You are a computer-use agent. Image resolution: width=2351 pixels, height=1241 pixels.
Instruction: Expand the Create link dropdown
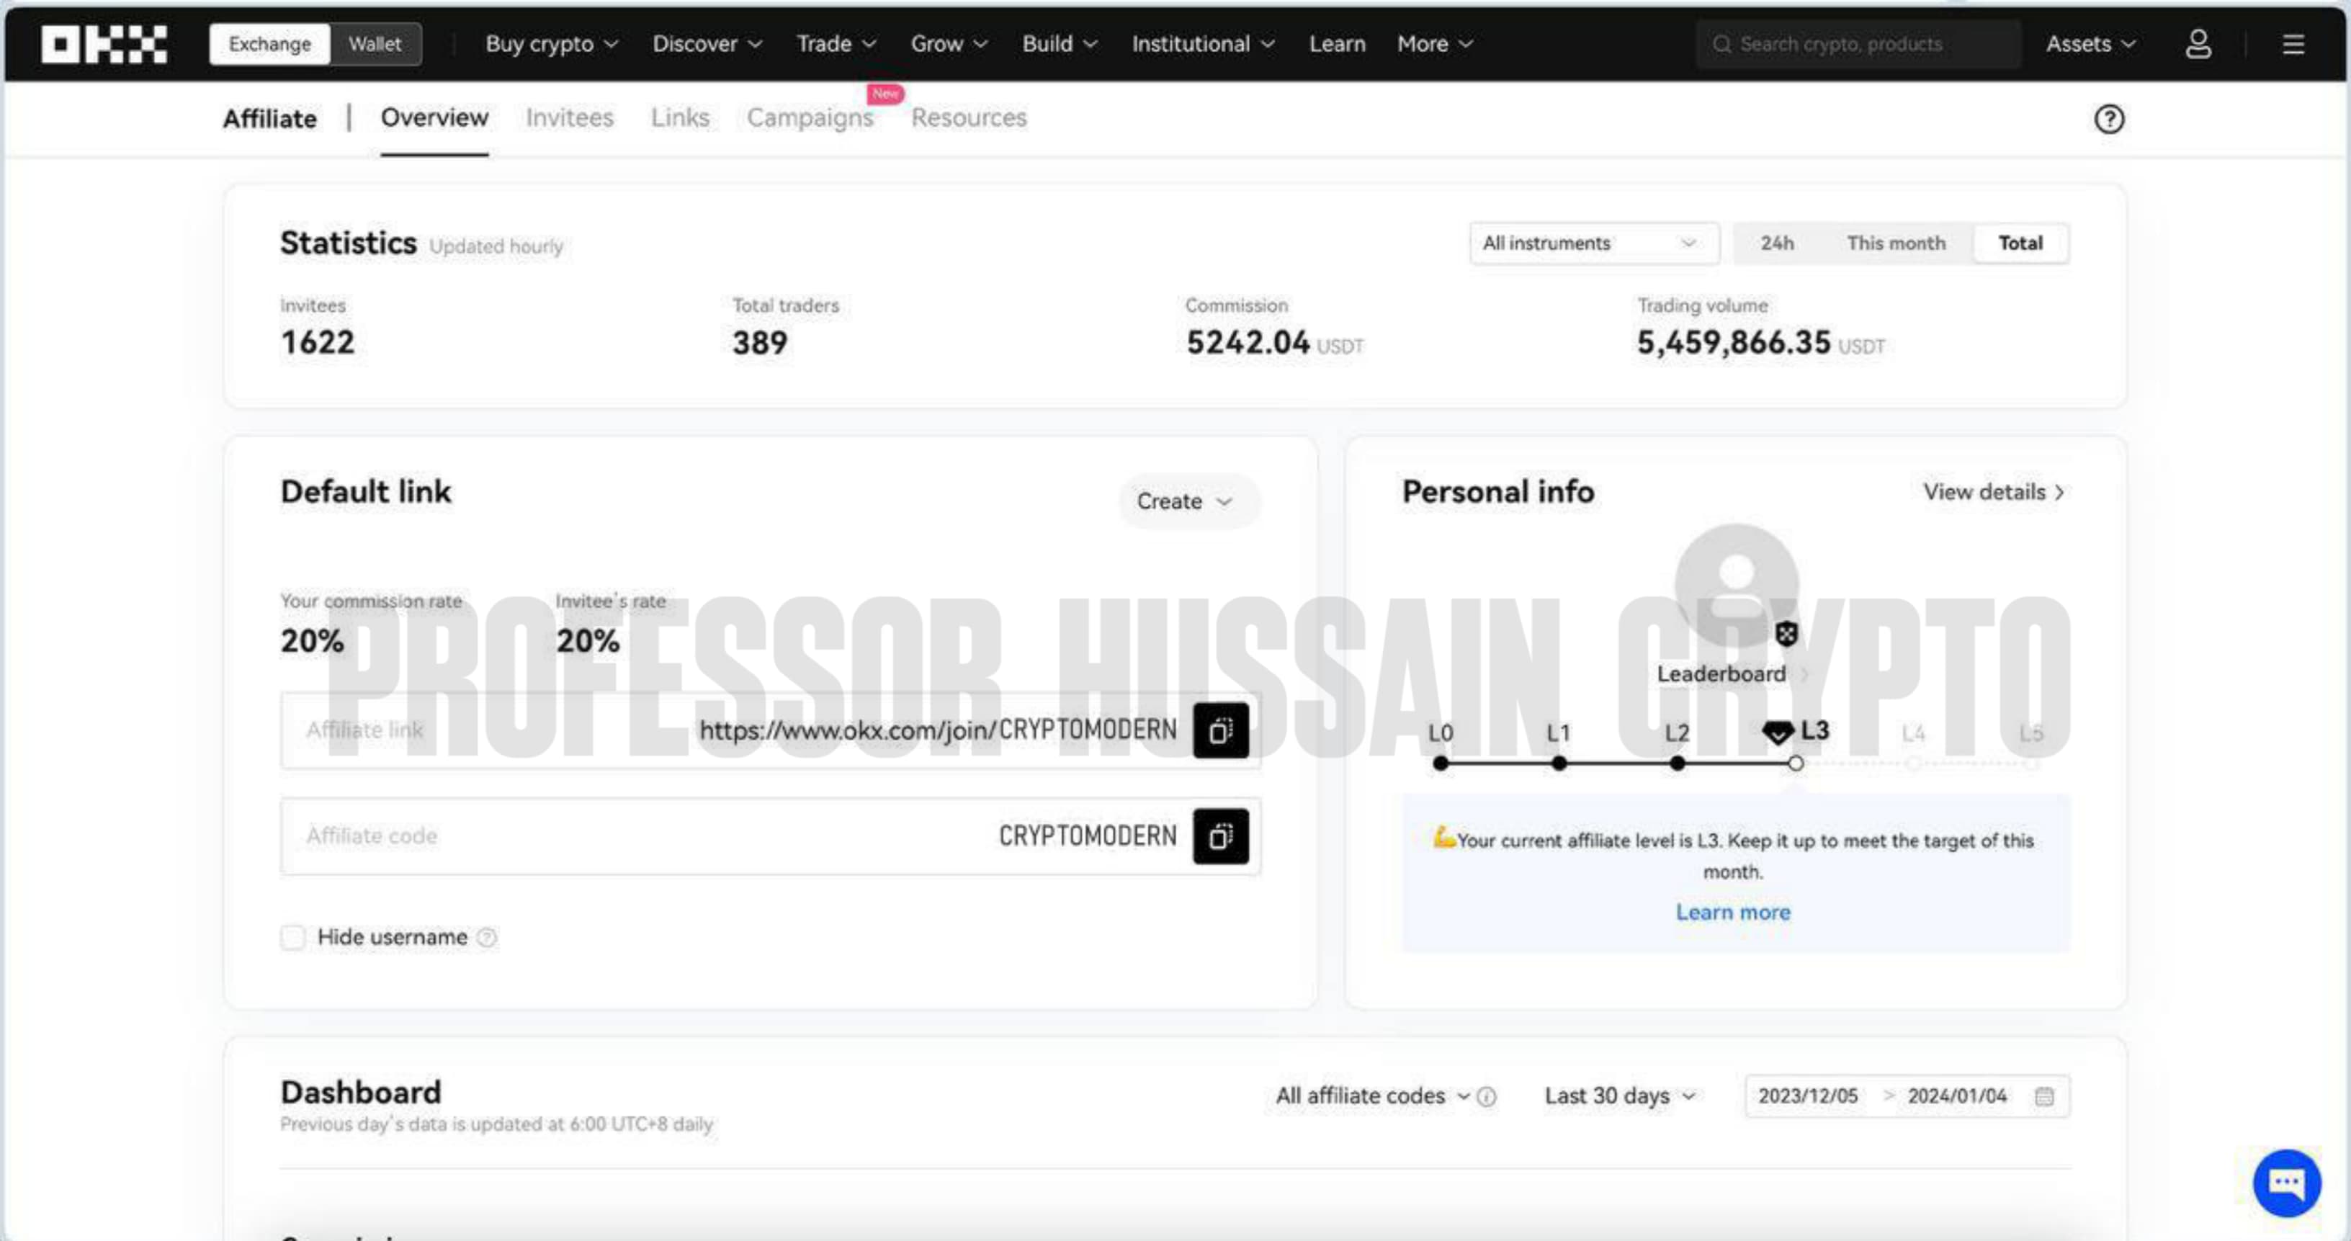[x=1187, y=501]
